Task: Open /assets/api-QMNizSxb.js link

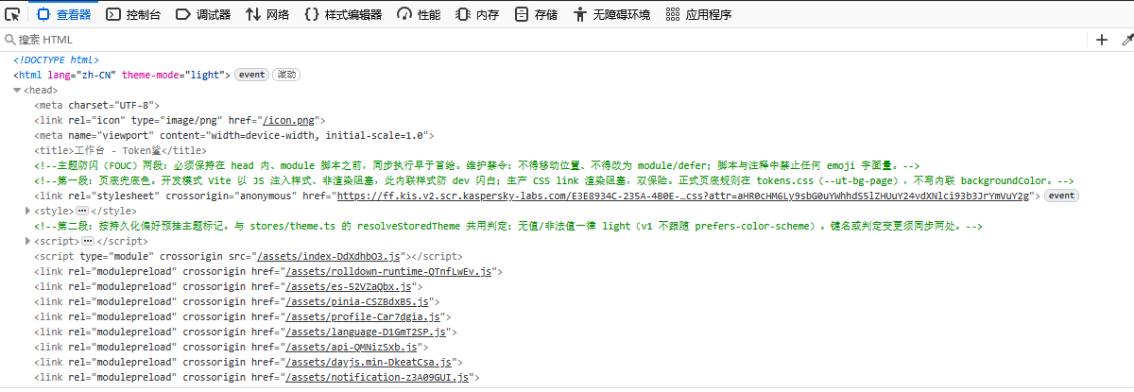Action: 353,347
